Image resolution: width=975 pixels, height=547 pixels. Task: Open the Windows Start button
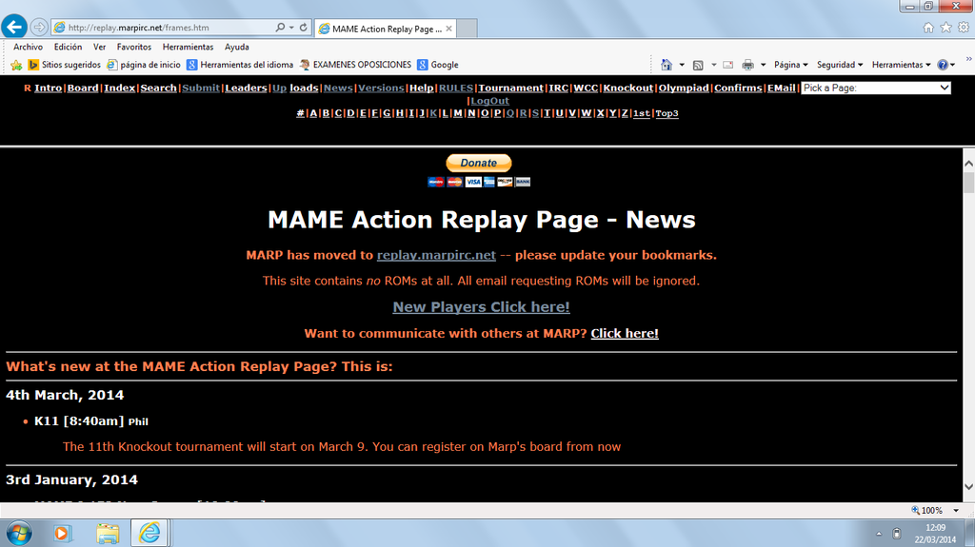19,534
